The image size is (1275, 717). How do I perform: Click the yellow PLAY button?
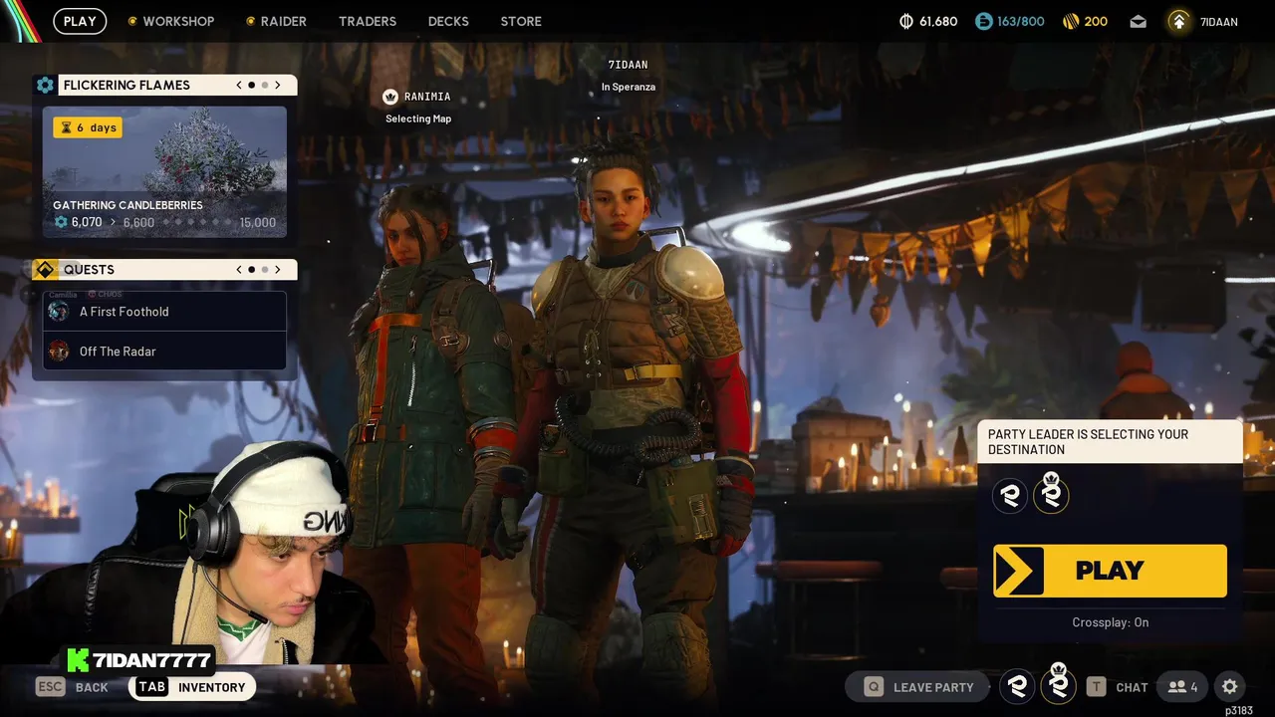pos(1110,571)
